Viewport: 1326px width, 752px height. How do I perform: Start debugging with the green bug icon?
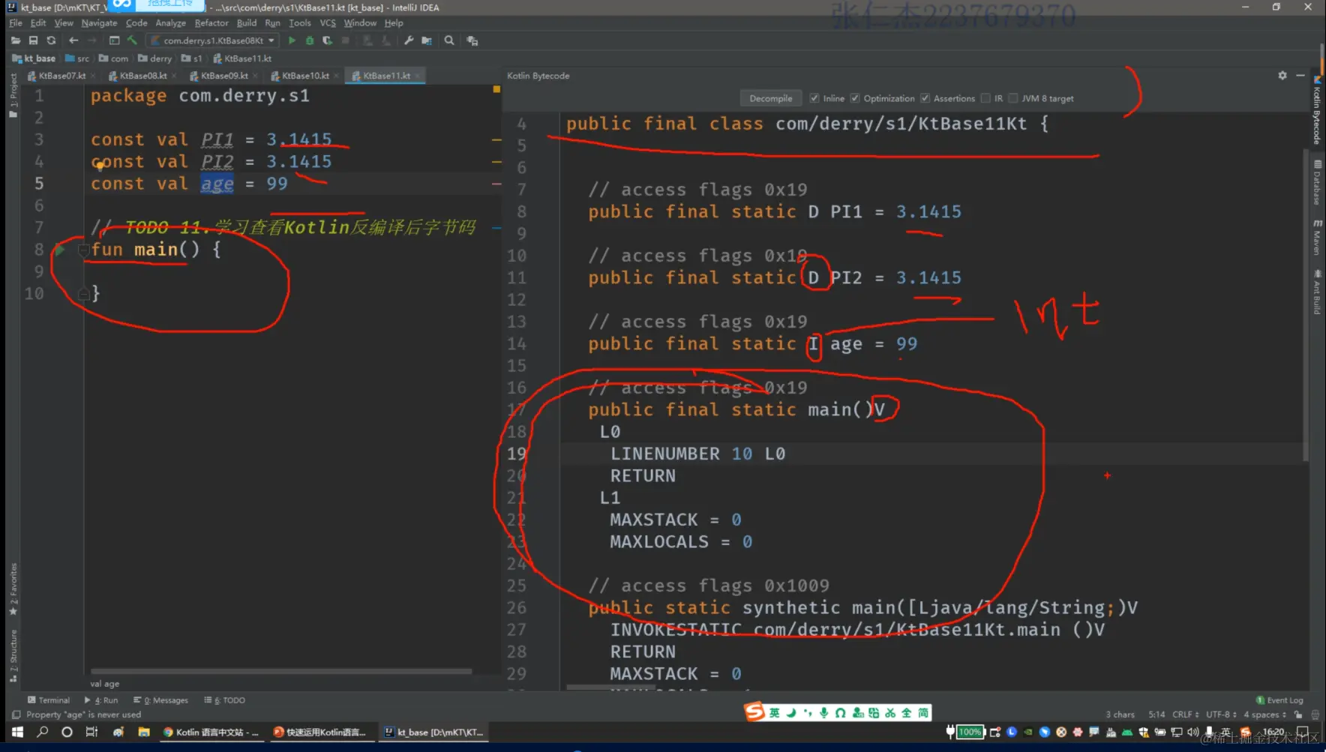point(310,40)
